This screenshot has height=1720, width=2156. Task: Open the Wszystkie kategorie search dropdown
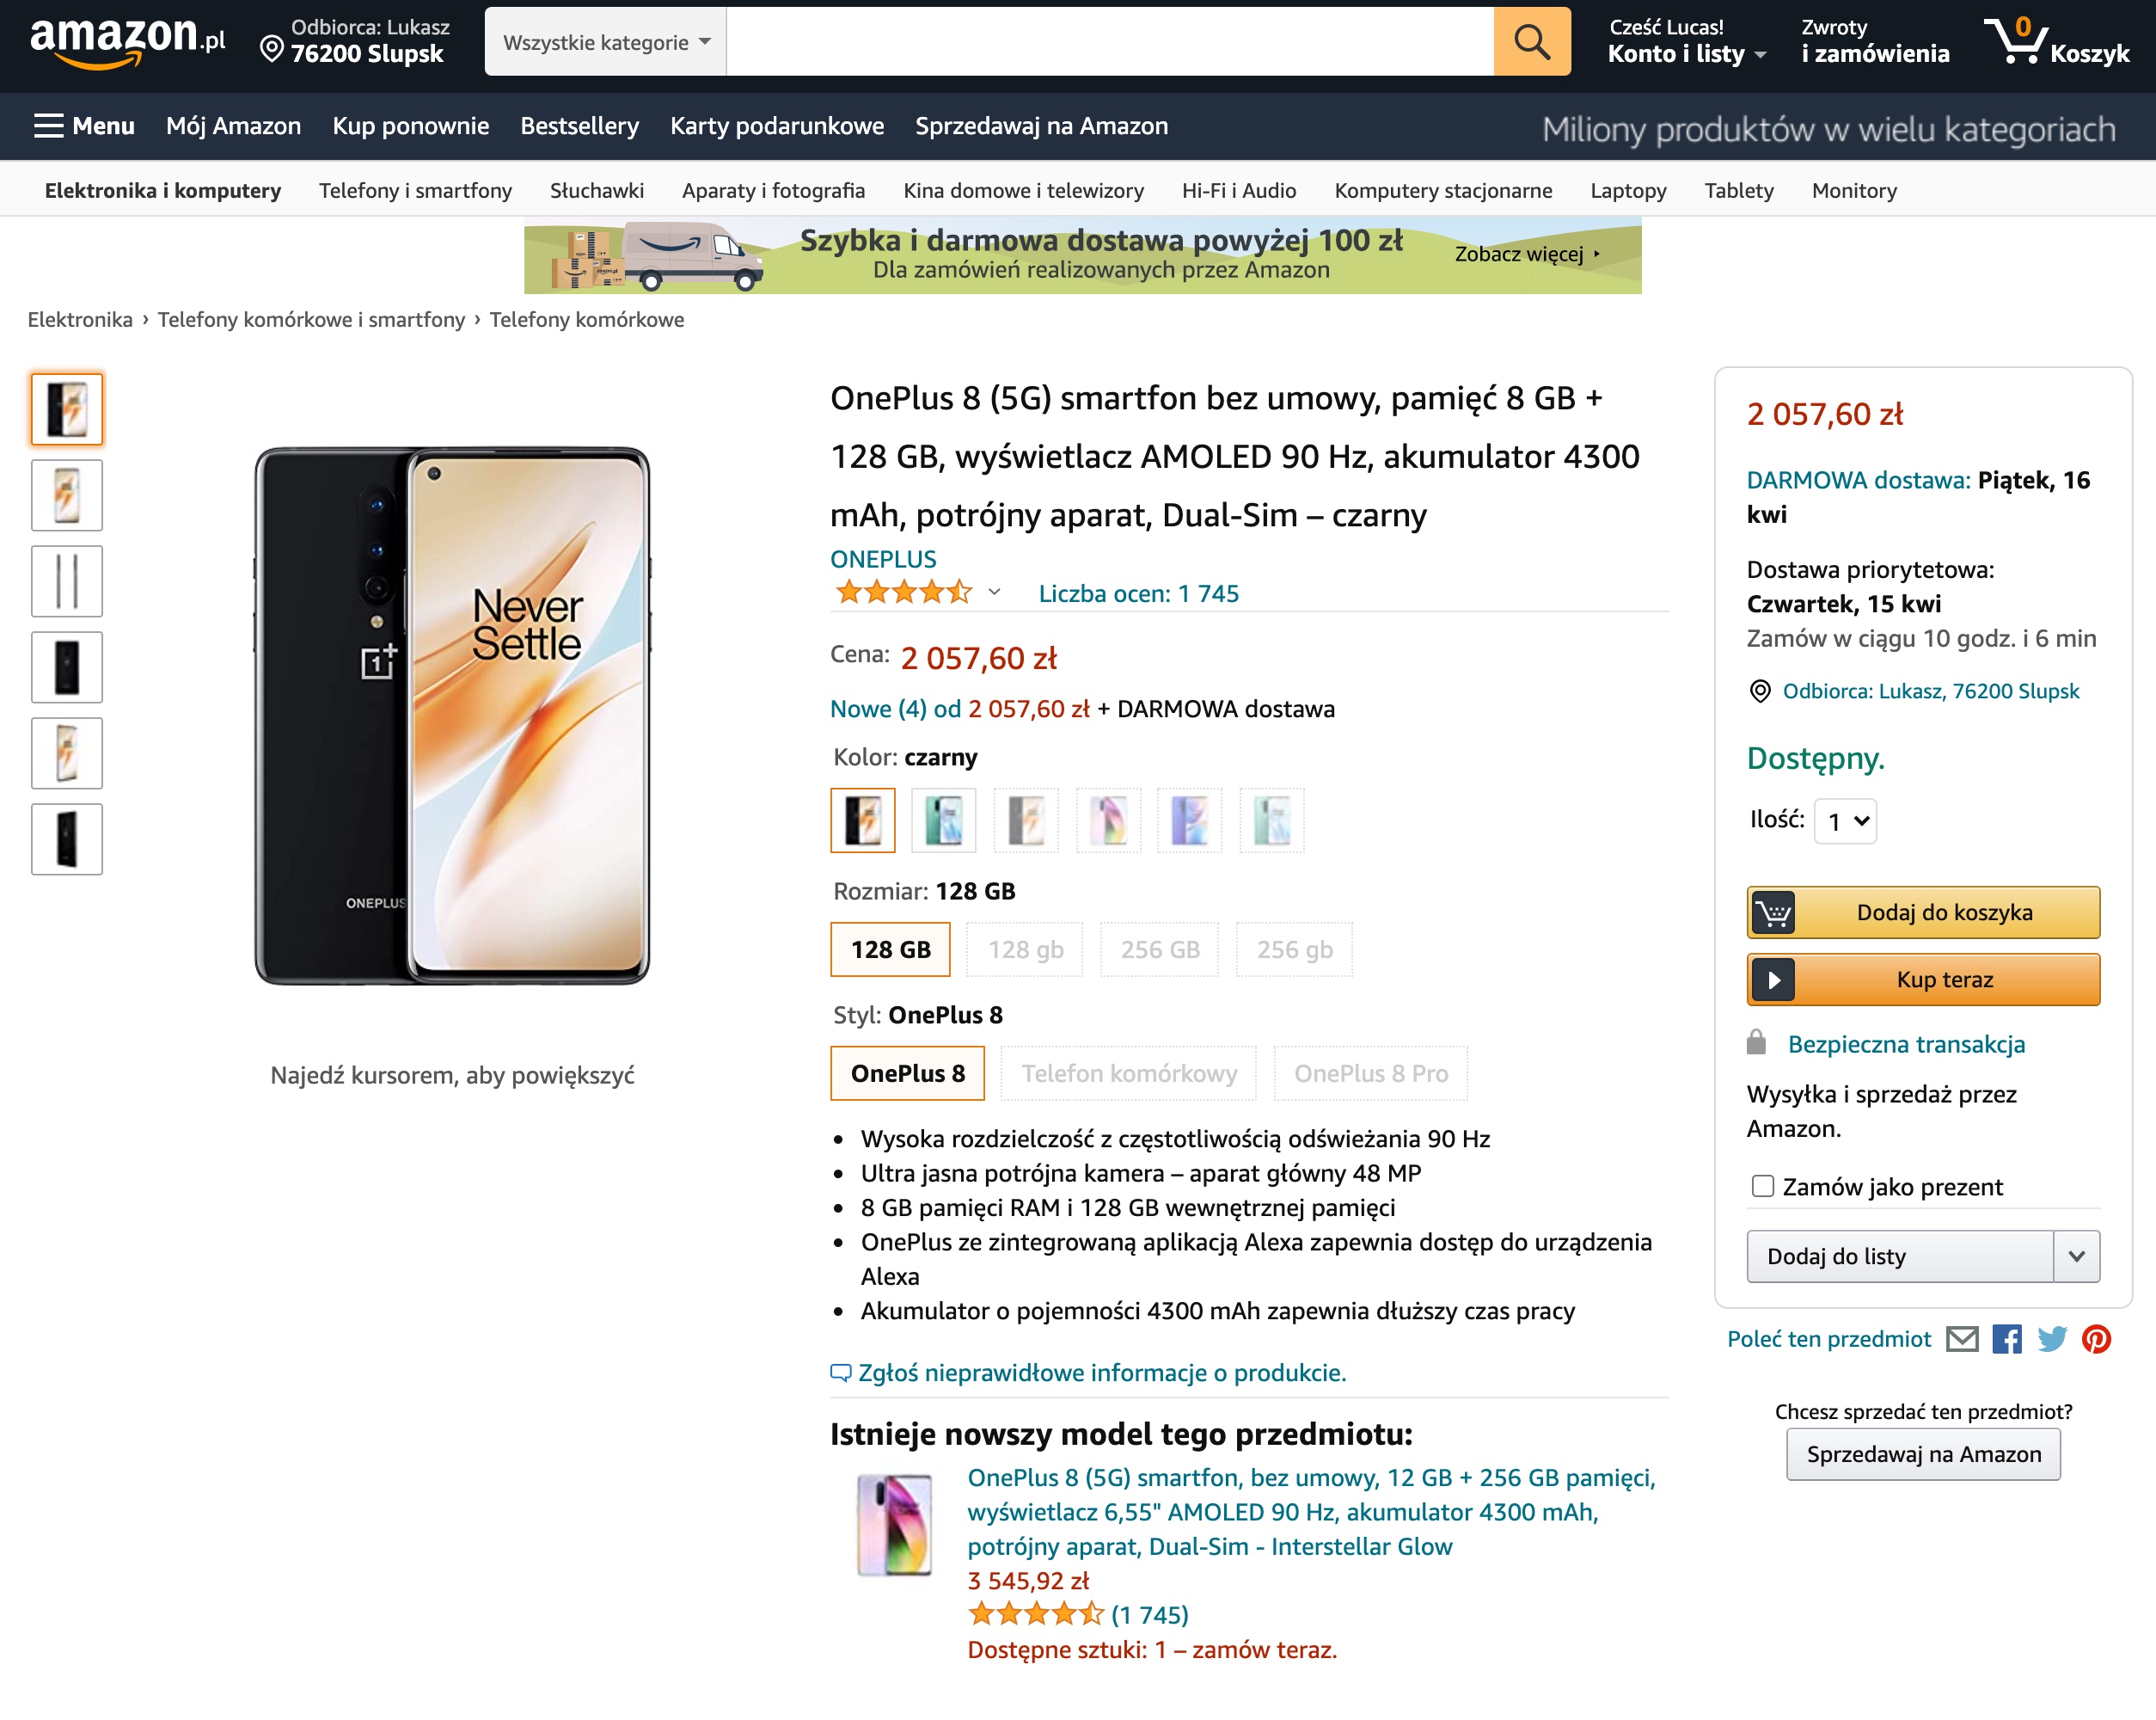tap(606, 41)
